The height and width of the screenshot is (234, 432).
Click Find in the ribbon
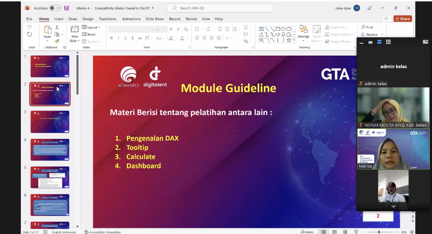pos(367,27)
